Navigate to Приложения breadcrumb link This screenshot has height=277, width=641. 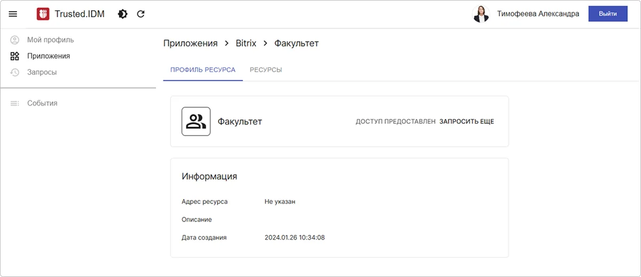190,44
